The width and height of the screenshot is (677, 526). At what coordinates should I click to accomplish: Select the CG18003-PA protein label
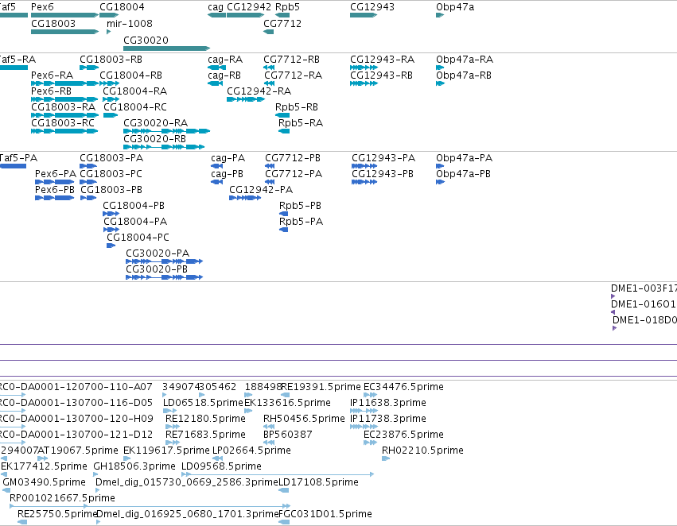[112, 158]
